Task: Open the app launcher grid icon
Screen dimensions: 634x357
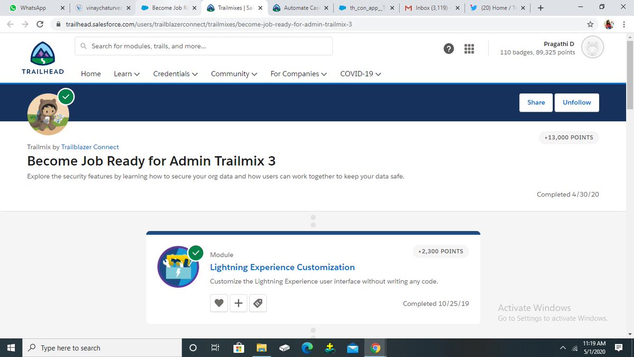Action: pyautogui.click(x=469, y=49)
